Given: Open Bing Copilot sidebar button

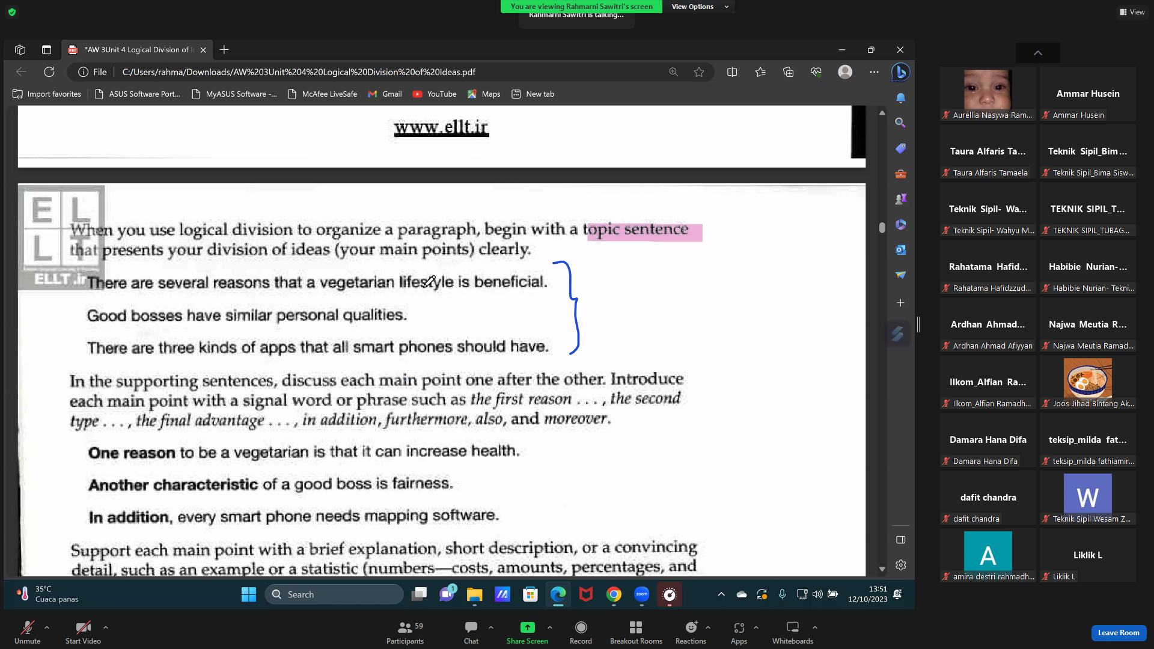Looking at the screenshot, I should [900, 72].
